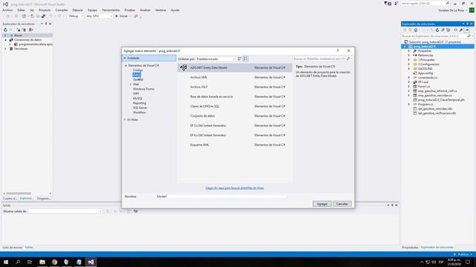Open the online templates search link

point(234,188)
